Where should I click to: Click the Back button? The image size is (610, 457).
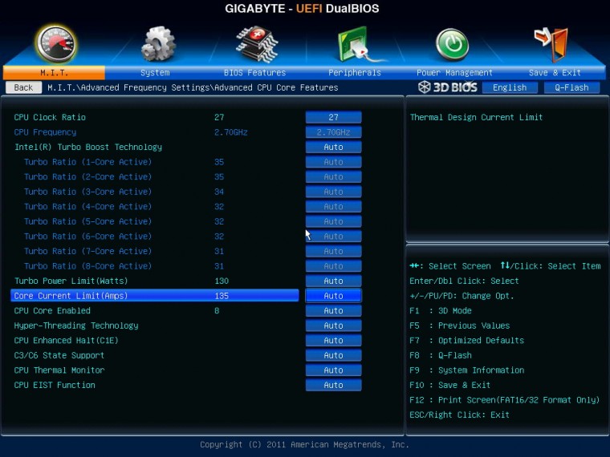pyautogui.click(x=24, y=87)
